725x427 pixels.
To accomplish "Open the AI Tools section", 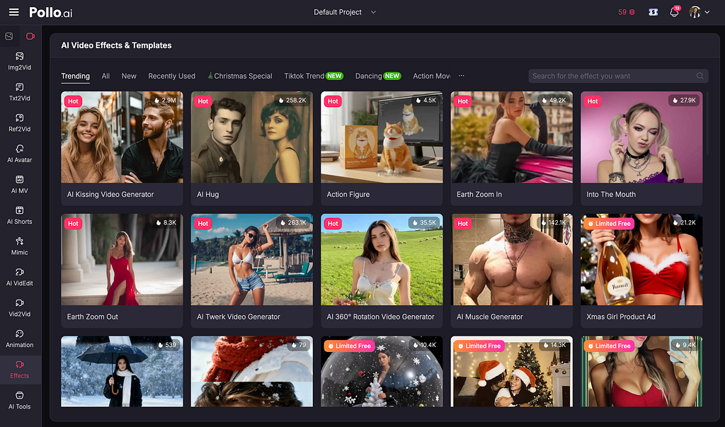I will click(19, 401).
